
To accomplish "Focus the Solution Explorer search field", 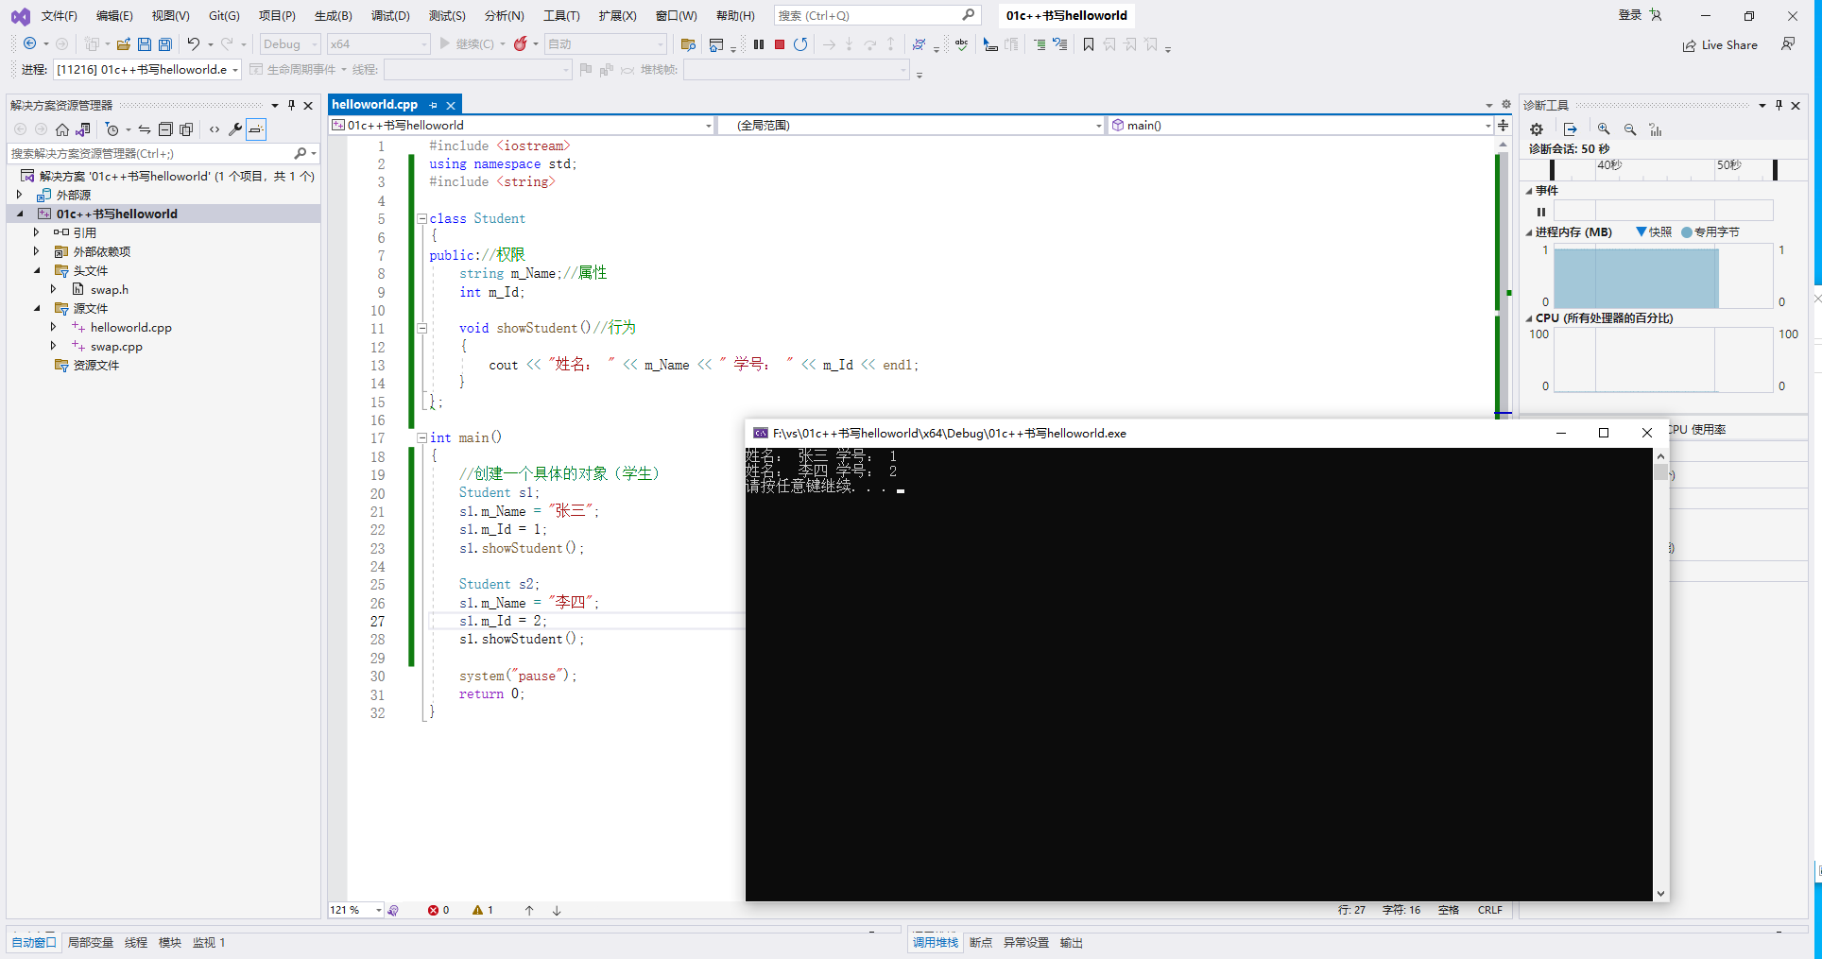I will (x=151, y=153).
